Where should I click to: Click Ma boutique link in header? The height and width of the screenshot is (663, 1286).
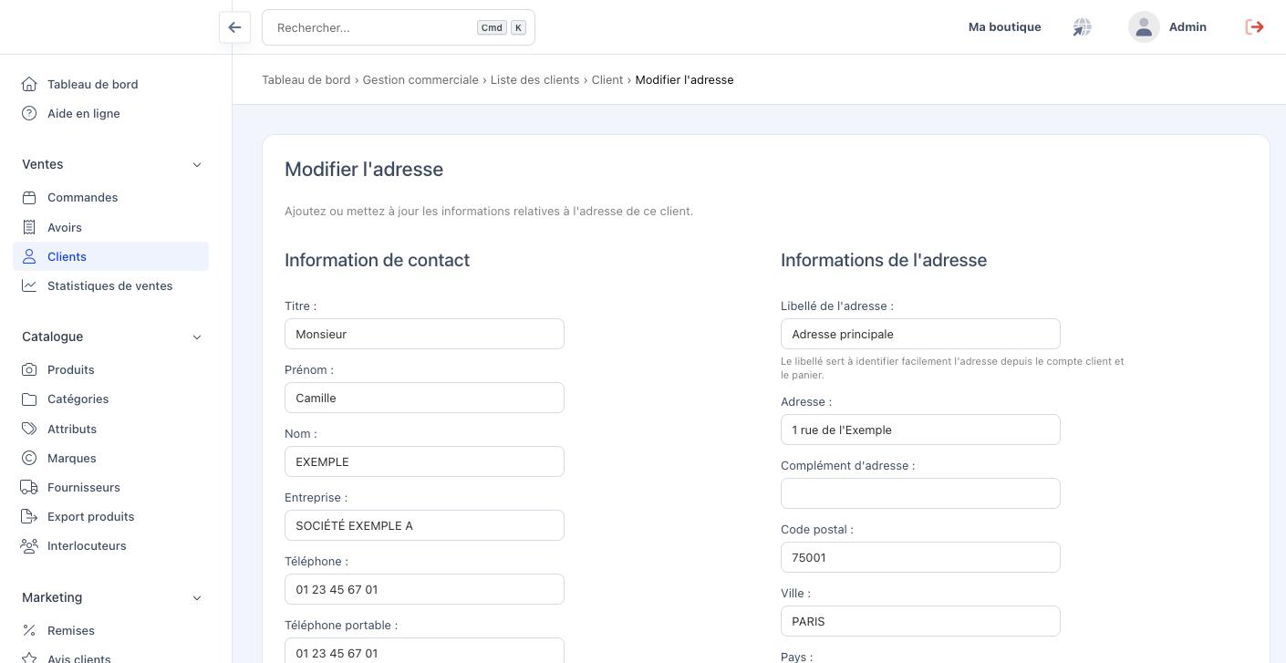[x=1004, y=27]
